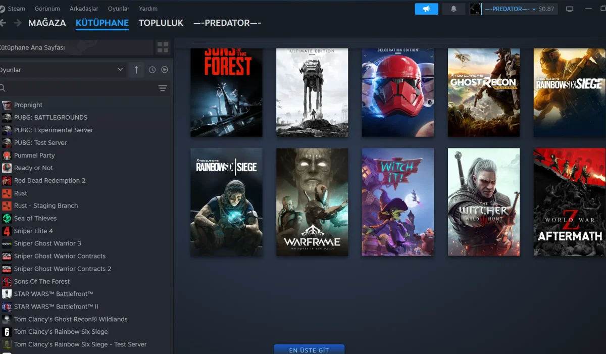Screen dimensions: 606x354
Task: Open the Warframe game cover
Action: point(312,201)
